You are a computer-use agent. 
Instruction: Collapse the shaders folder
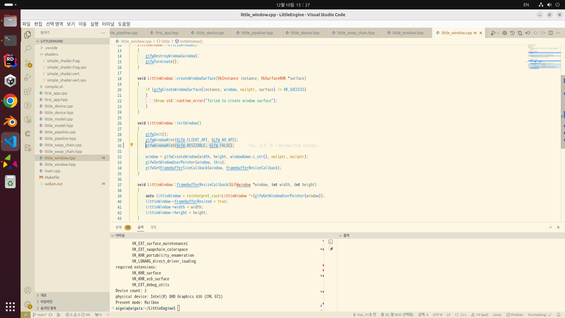72,54
